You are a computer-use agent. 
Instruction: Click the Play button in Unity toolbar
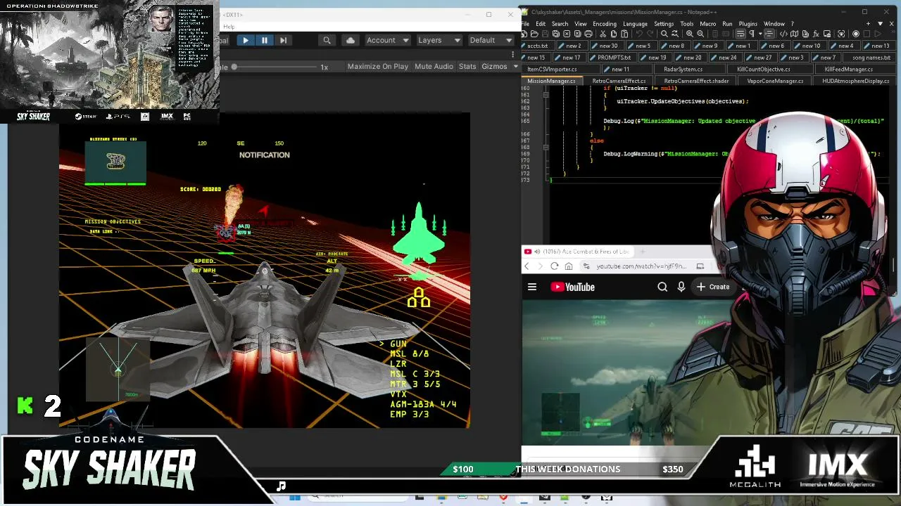(x=245, y=41)
